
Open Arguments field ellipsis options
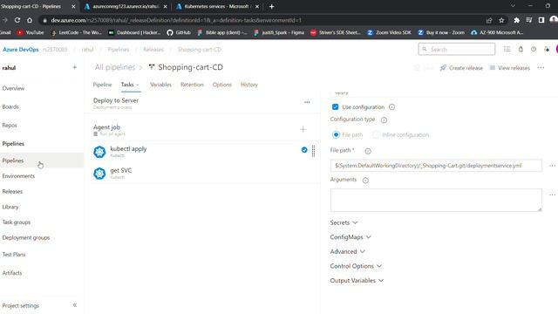[552, 195]
